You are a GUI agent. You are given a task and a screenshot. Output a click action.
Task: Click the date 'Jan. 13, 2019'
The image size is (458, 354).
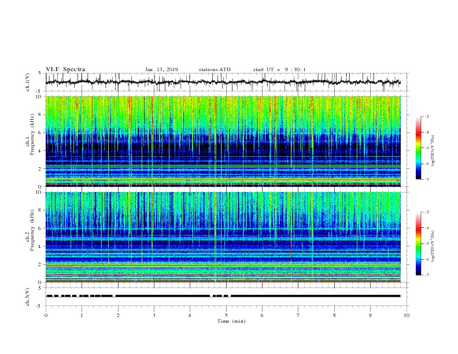point(161,69)
